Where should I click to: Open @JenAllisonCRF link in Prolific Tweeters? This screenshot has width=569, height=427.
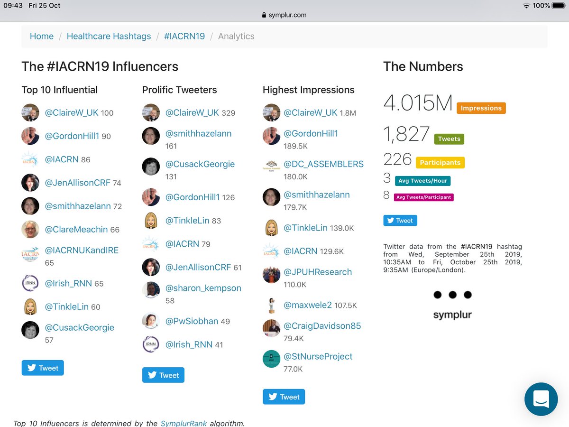198,267
